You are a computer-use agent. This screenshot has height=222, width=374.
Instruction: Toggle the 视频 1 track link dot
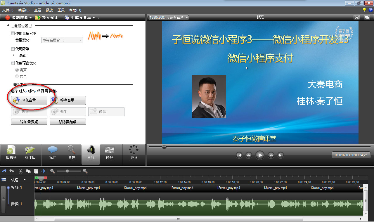[x=8, y=188]
